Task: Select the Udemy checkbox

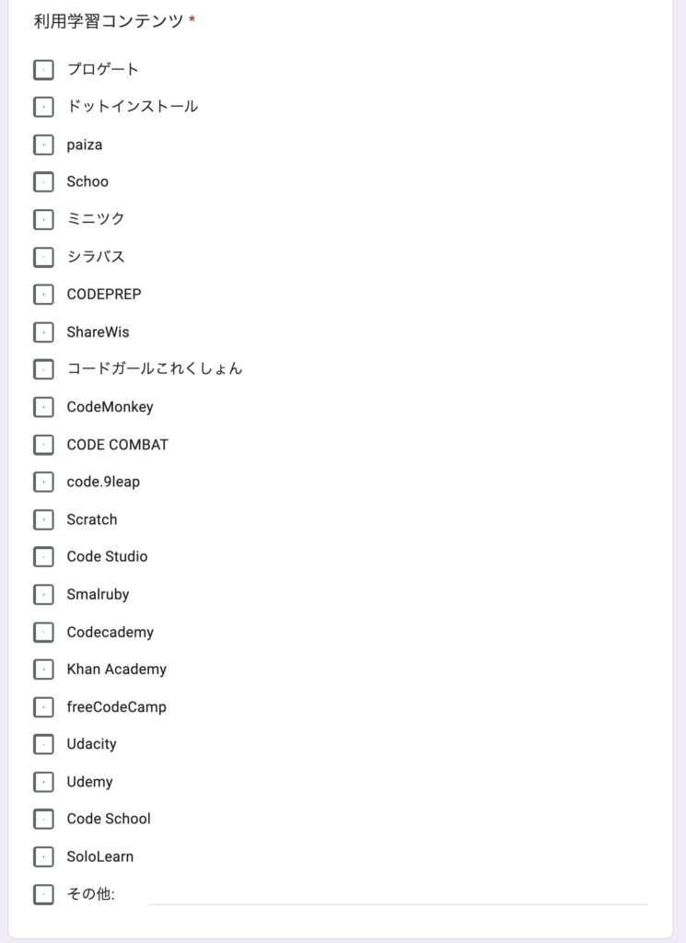Action: point(43,782)
